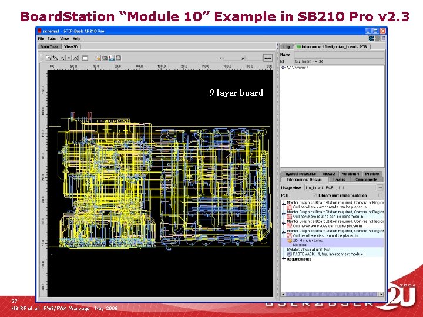Viewport: 423px width, 317px height.
Task: Click the horizontal scrollbar left arrow
Action: pos(283,294)
